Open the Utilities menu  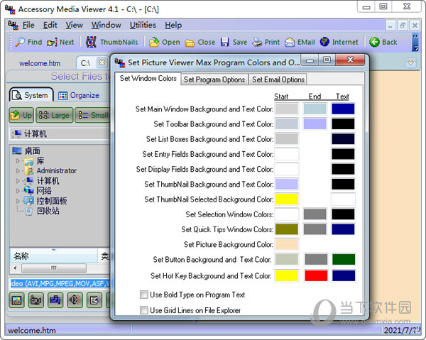tap(143, 26)
